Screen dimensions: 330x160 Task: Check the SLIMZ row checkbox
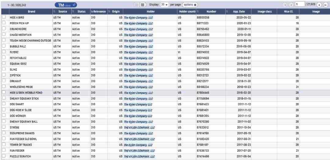click(4, 69)
